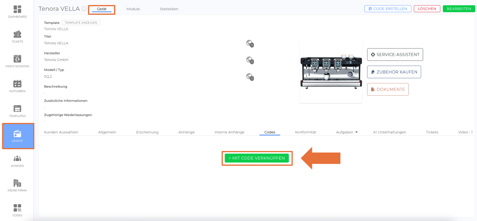Viewport: 477px width, 221px height.
Task: Click translation globe icon beside Titel
Action: pos(250,43)
